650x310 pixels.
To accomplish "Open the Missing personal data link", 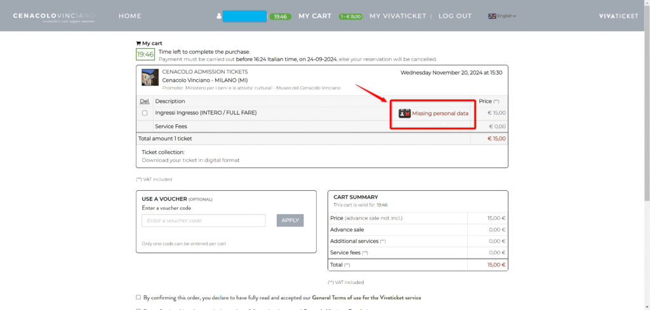I will [441, 113].
